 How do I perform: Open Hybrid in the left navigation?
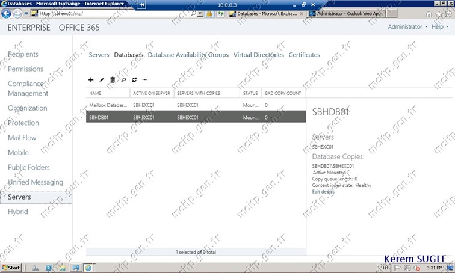click(x=18, y=212)
